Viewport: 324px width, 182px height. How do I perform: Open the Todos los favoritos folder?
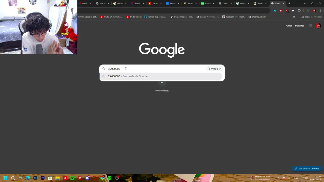[311, 17]
